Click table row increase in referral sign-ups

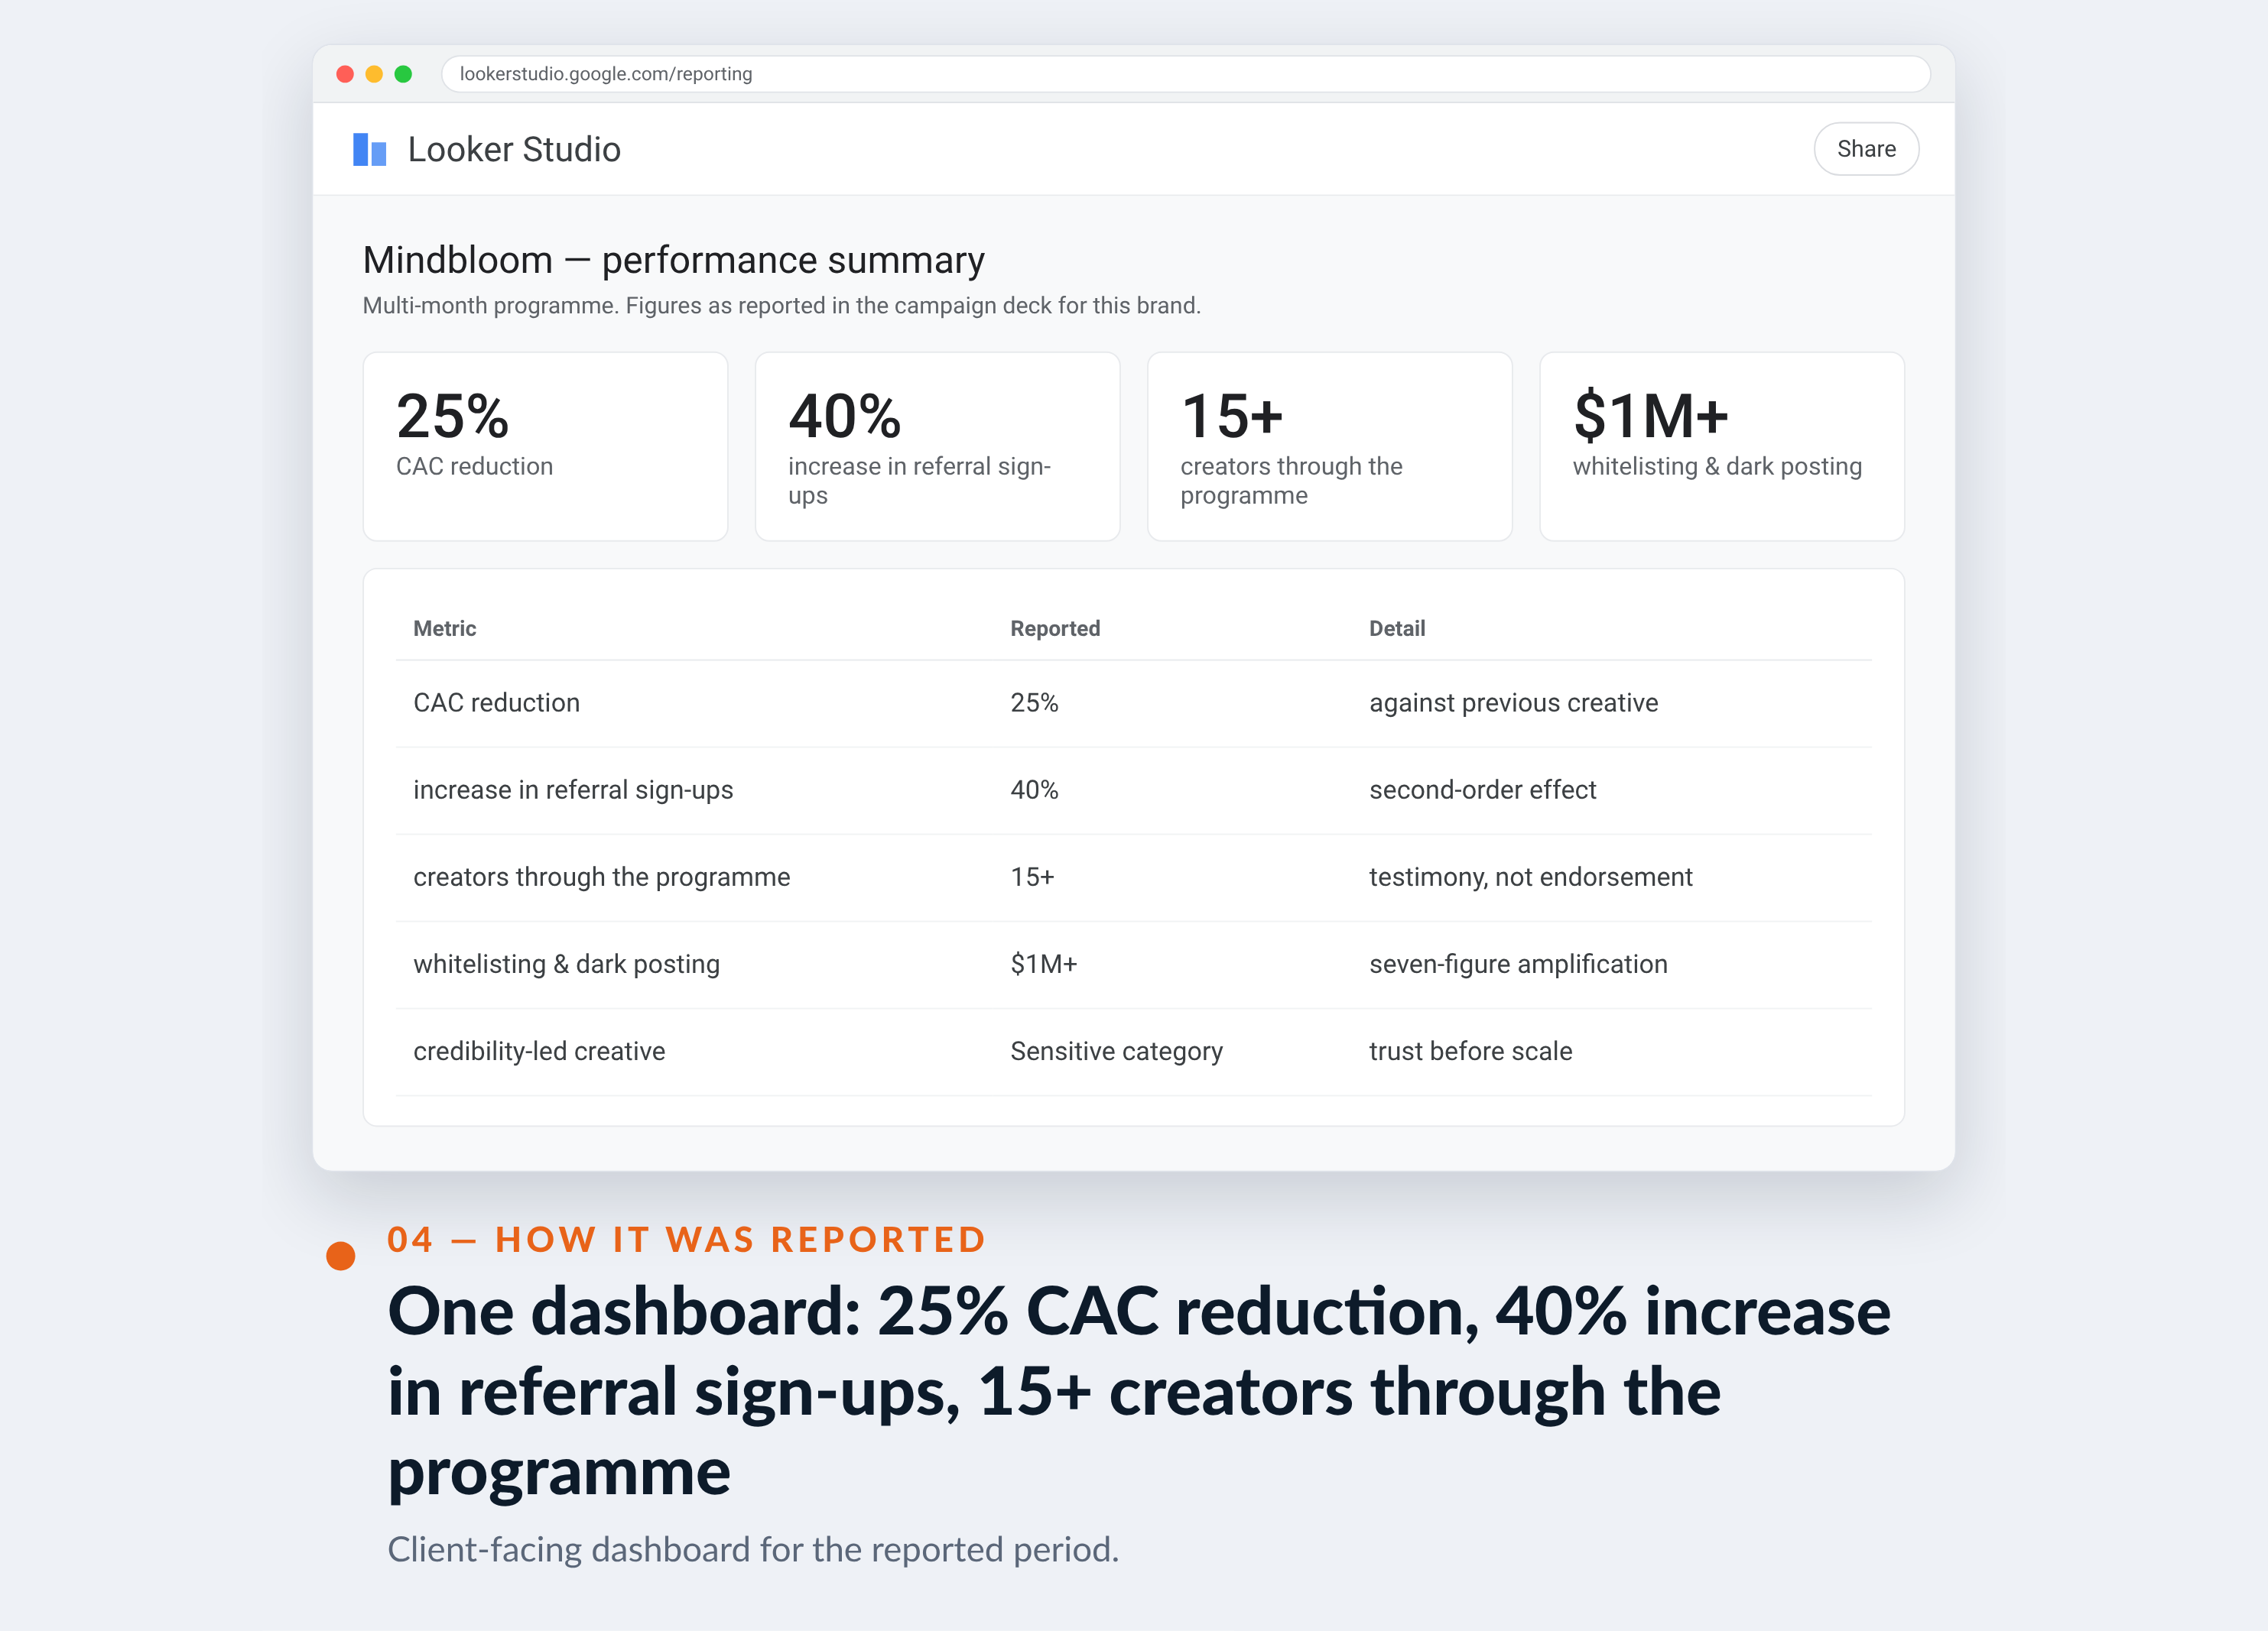pos(1133,790)
